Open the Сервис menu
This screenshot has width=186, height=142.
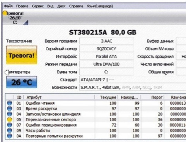pyautogui.click(x=38, y=6)
